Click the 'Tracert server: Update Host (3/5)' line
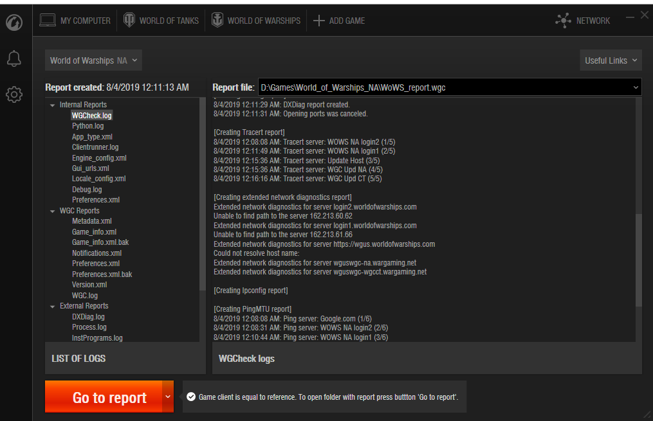Image resolution: width=653 pixels, height=421 pixels. pos(297,161)
